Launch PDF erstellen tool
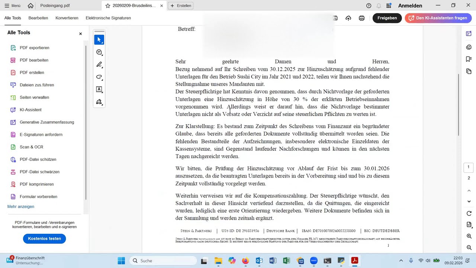 tap(32, 73)
